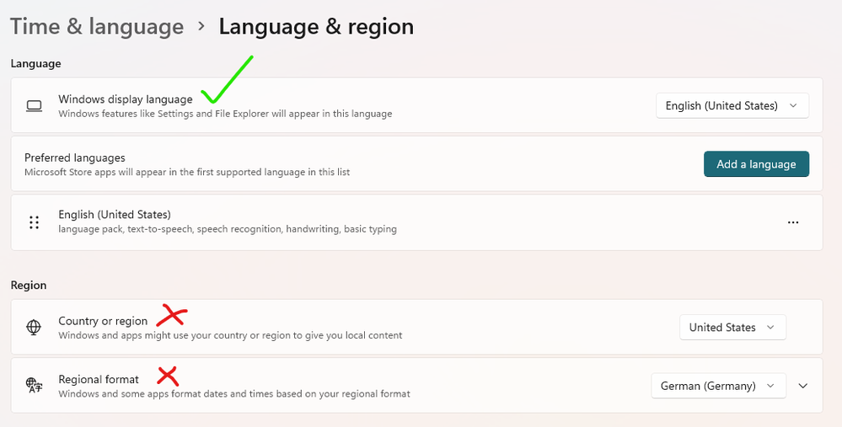Open the United States country dropdown
Viewport: 842px width, 427px height.
pyautogui.click(x=732, y=328)
